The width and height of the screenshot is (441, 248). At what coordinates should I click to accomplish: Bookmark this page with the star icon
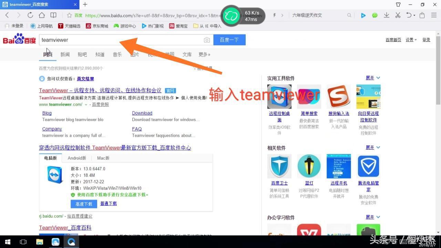69,15
